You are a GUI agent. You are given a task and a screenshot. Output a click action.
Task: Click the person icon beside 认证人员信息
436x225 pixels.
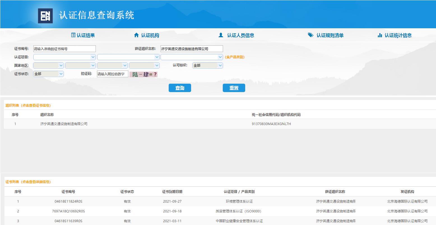(221, 35)
